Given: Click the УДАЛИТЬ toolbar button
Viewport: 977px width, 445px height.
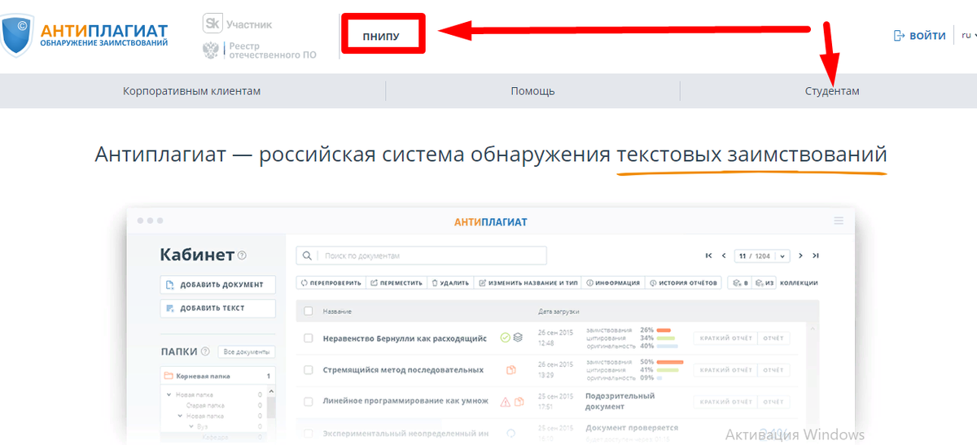Looking at the screenshot, I should click(450, 283).
